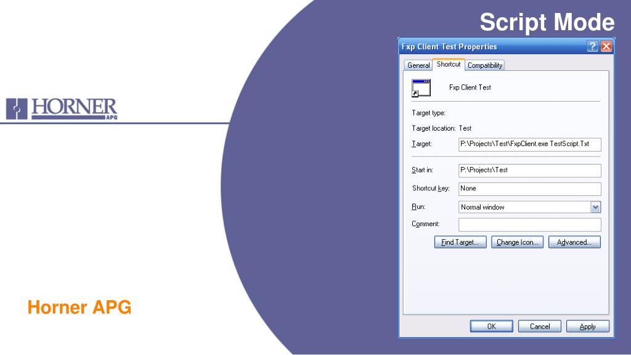Close the Fxp Client Test Properties dialog
Viewport: 631px width, 355px height.
pos(606,46)
